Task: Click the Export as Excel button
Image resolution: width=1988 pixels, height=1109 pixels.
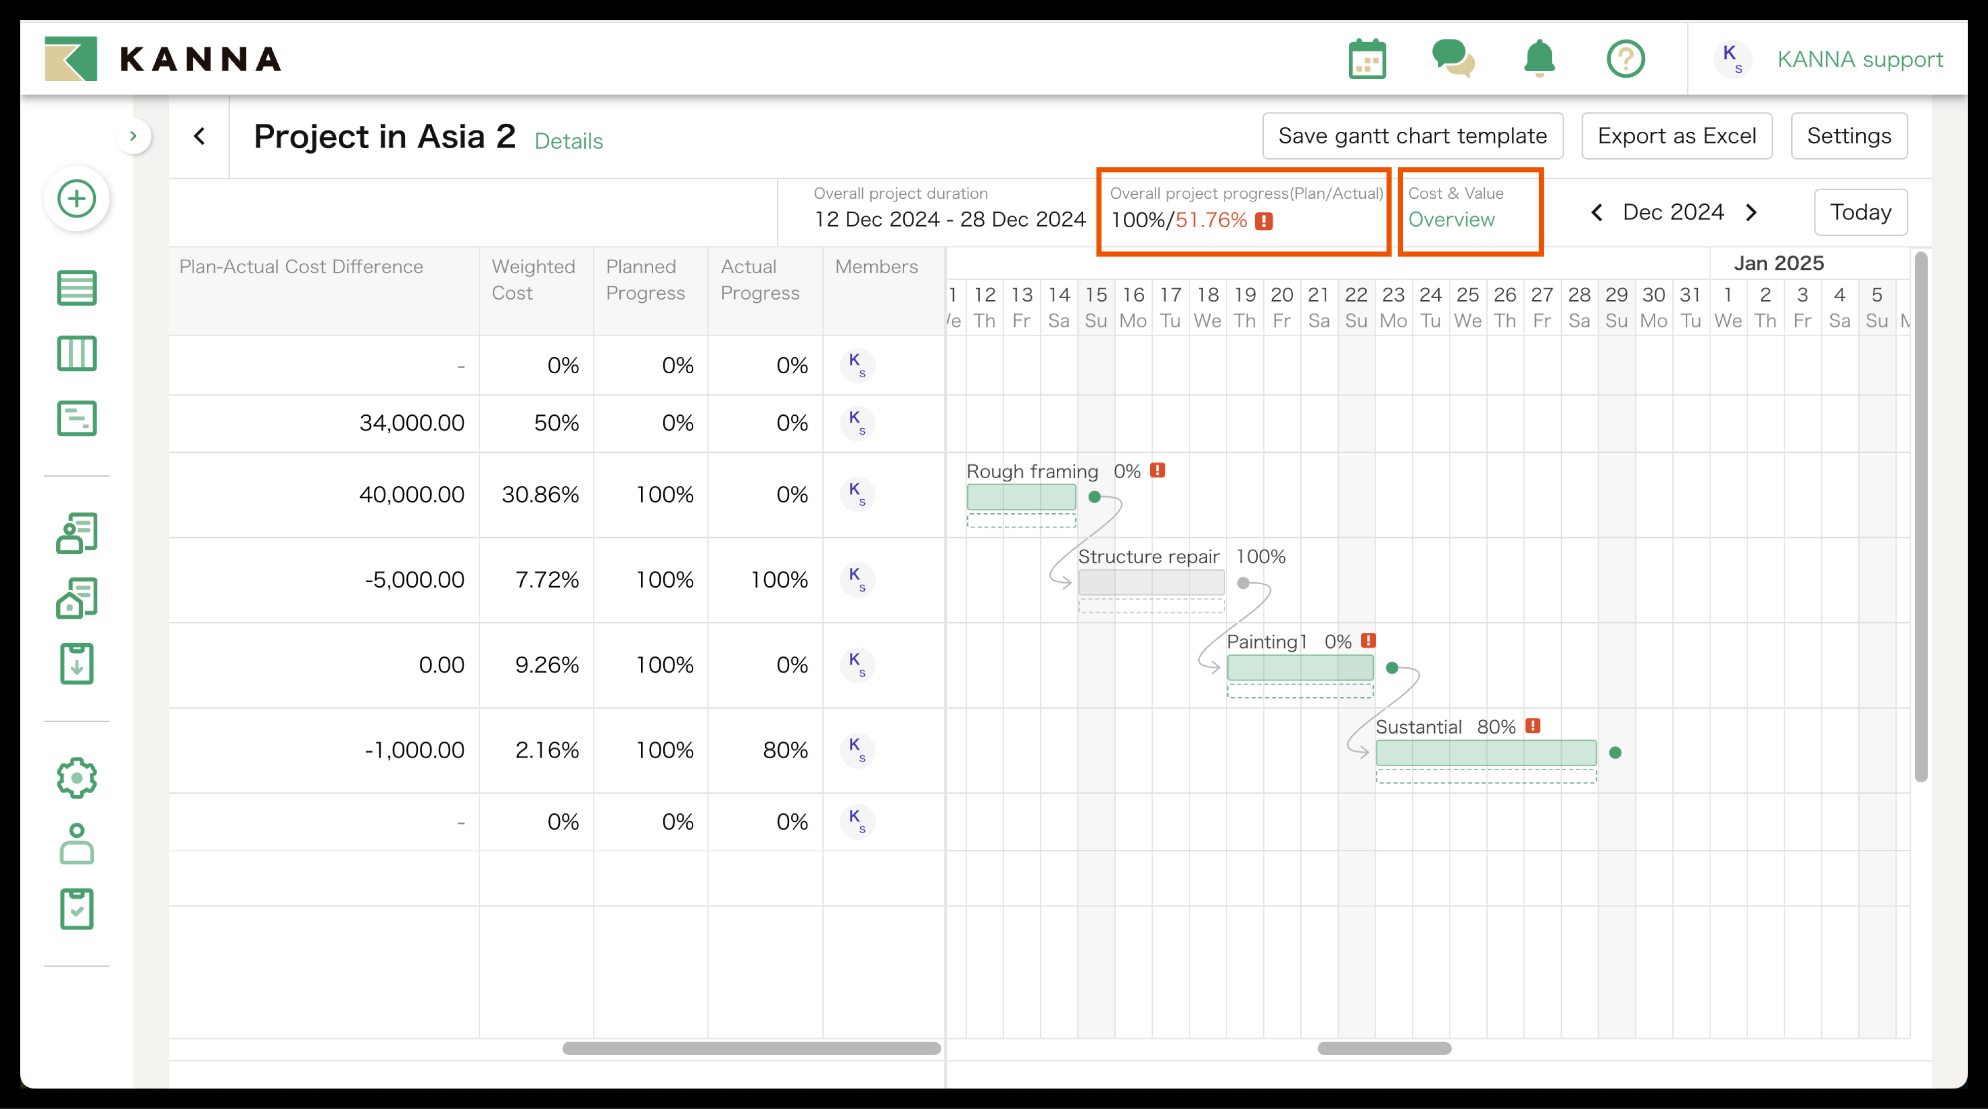Action: 1676,136
